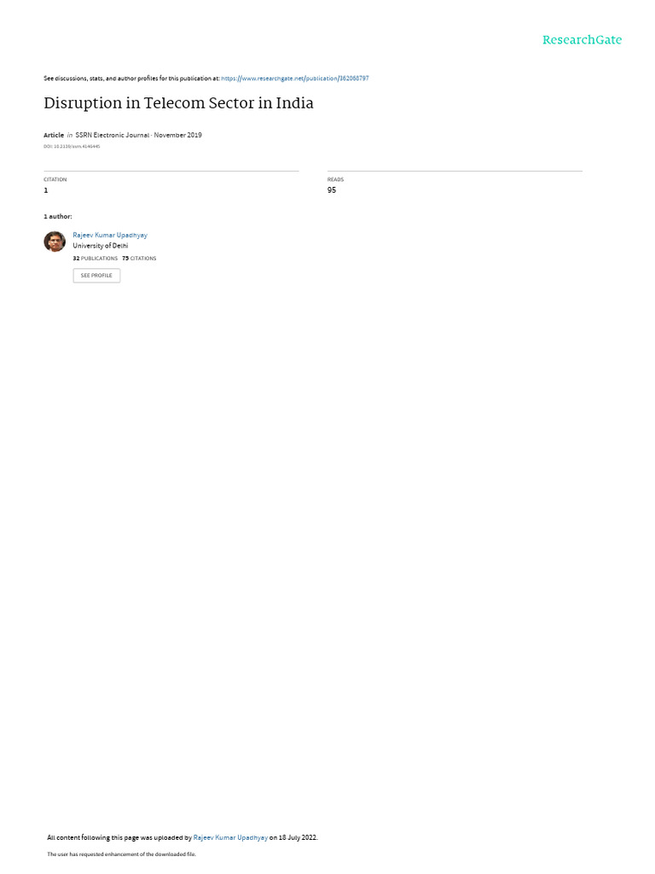Click the author profile photo
655x874 pixels.
pyautogui.click(x=55, y=242)
